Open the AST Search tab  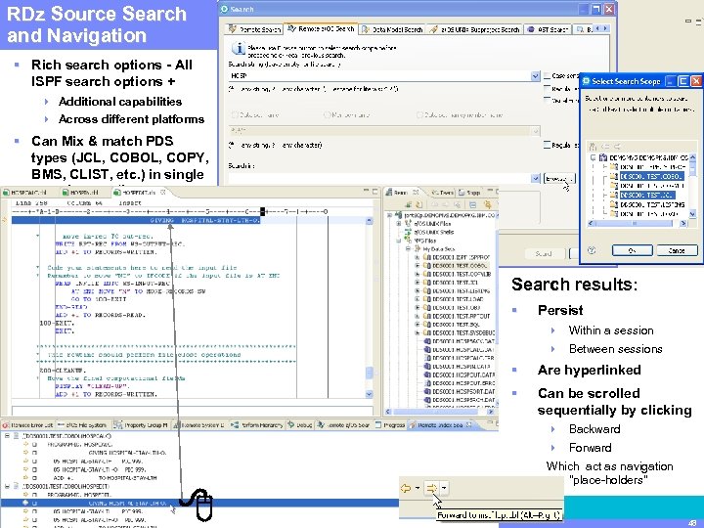(x=548, y=29)
